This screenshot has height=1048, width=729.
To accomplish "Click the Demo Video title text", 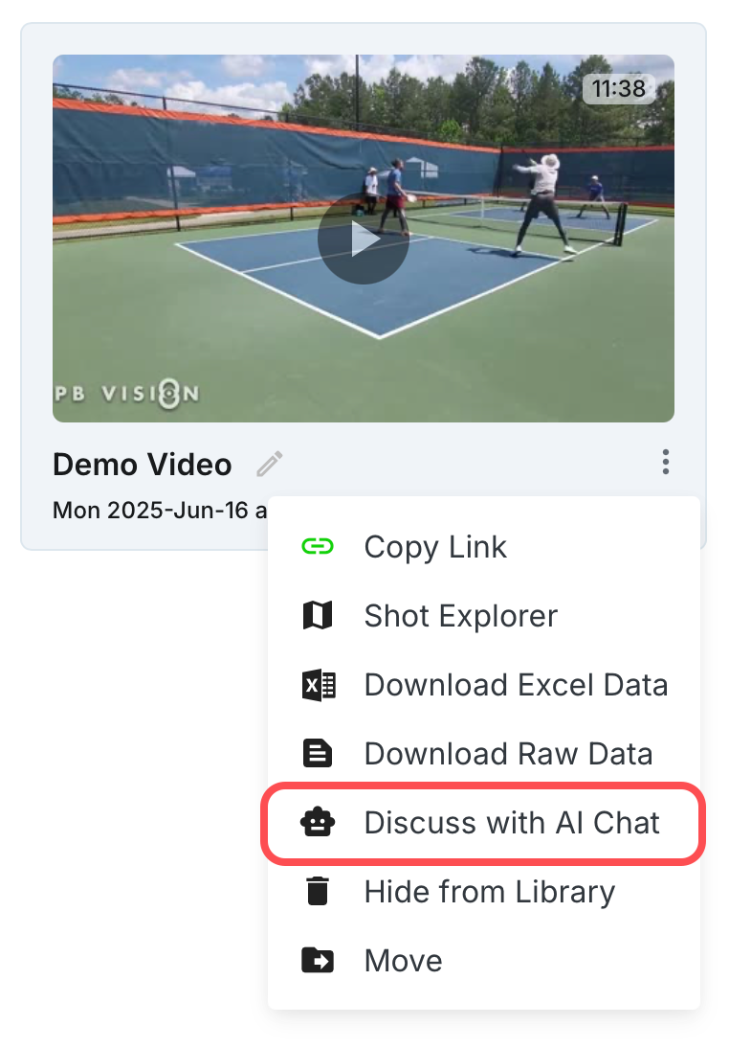I will click(x=143, y=465).
